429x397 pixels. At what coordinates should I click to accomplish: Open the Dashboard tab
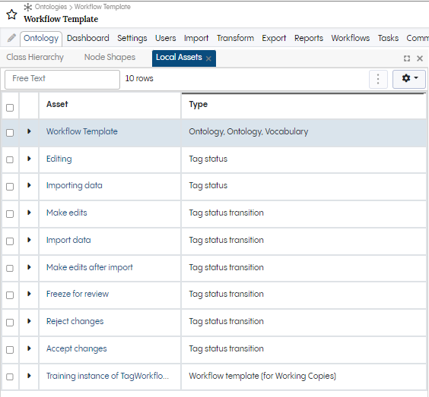[x=87, y=38]
